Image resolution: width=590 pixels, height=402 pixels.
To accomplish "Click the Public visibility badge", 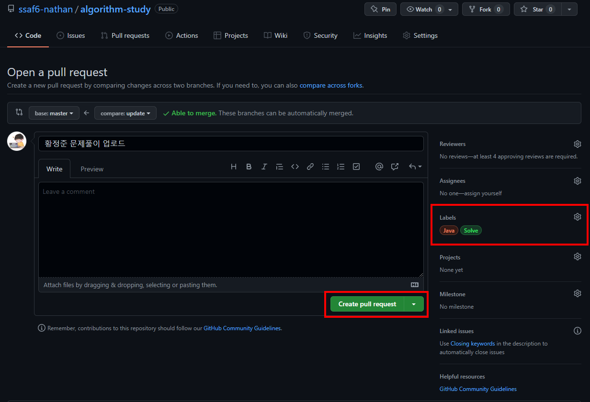I will pyautogui.click(x=166, y=9).
